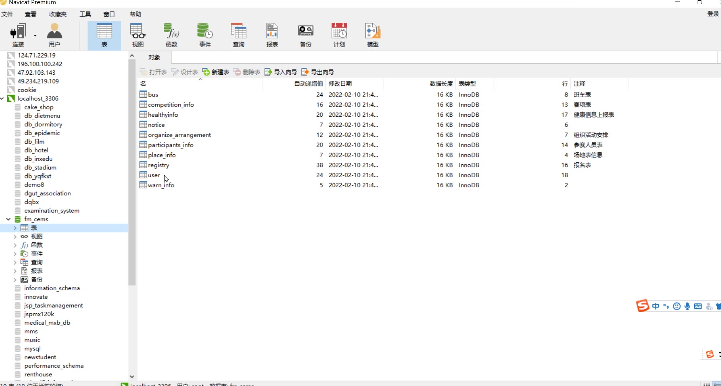Select the registry table row
The height and width of the screenshot is (386, 721).
(384, 165)
